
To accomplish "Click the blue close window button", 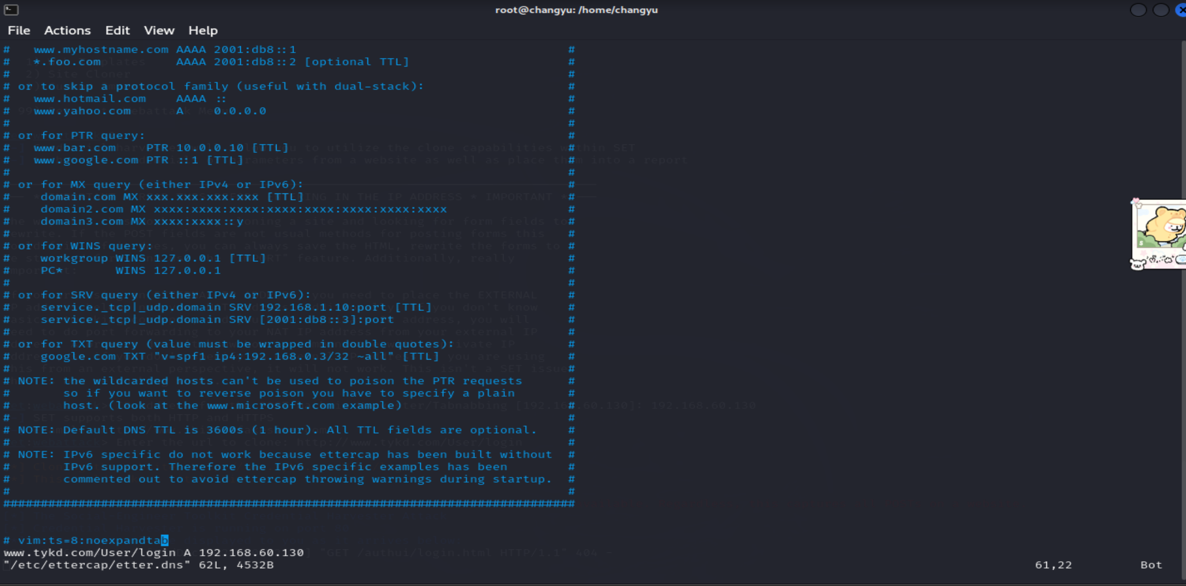I will pos(1181,10).
